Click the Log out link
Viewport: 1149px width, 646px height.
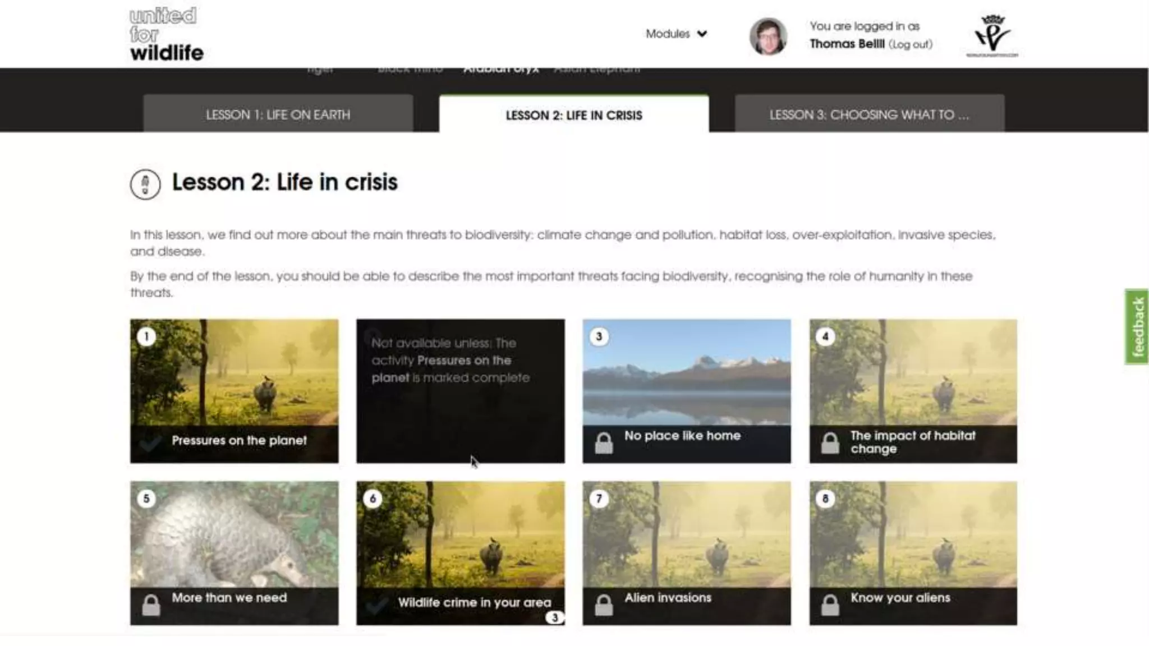click(x=910, y=44)
